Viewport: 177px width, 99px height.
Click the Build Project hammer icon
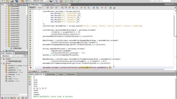(56, 1)
